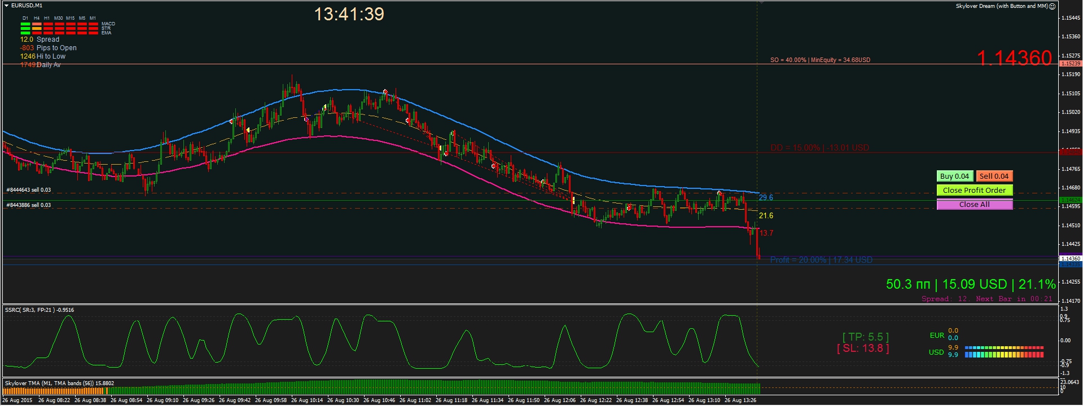The height and width of the screenshot is (406, 1083).
Task: Click the D1 timeframe label
Action: tap(25, 18)
